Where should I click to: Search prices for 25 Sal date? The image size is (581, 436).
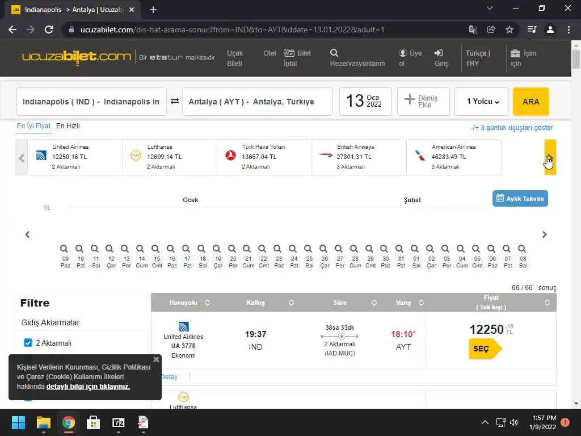click(x=308, y=249)
